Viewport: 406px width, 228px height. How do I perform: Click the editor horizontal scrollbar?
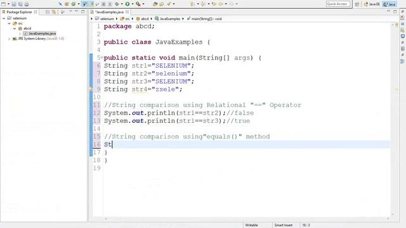coord(247,219)
